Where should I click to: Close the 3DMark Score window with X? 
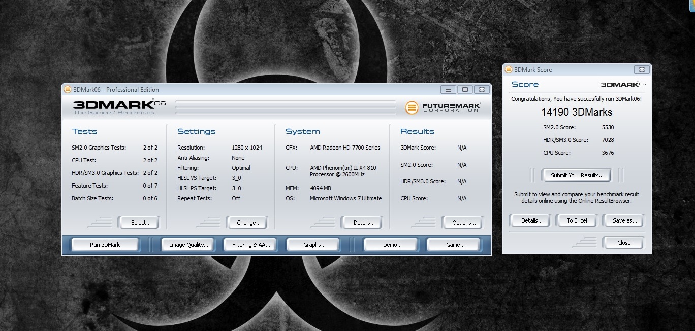coord(641,70)
